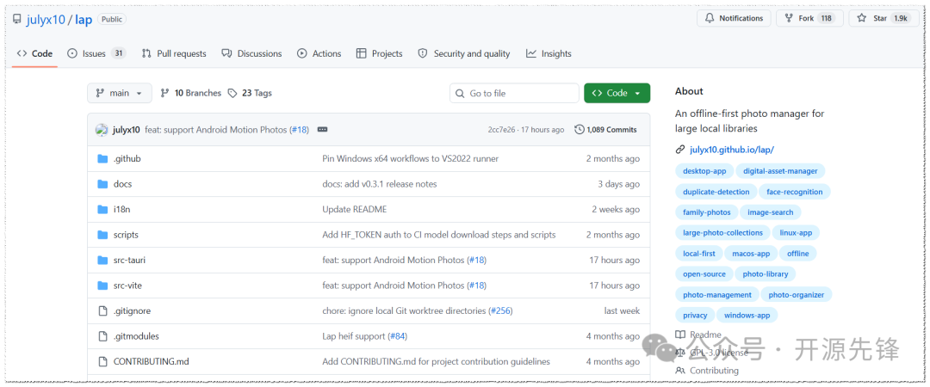Screen dimensions: 930x387
Task: Open the green Code dropdown button
Action: coord(617,93)
